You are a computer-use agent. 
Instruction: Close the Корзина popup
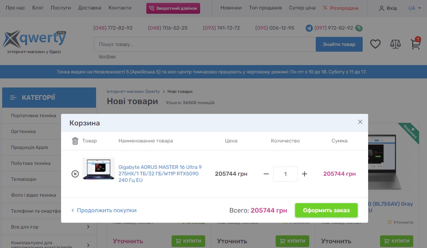point(360,122)
